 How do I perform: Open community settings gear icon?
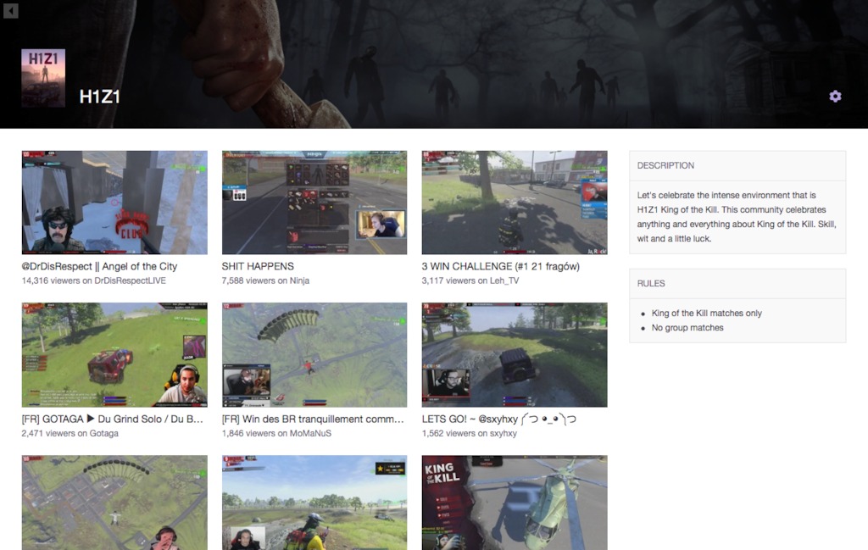(x=835, y=97)
